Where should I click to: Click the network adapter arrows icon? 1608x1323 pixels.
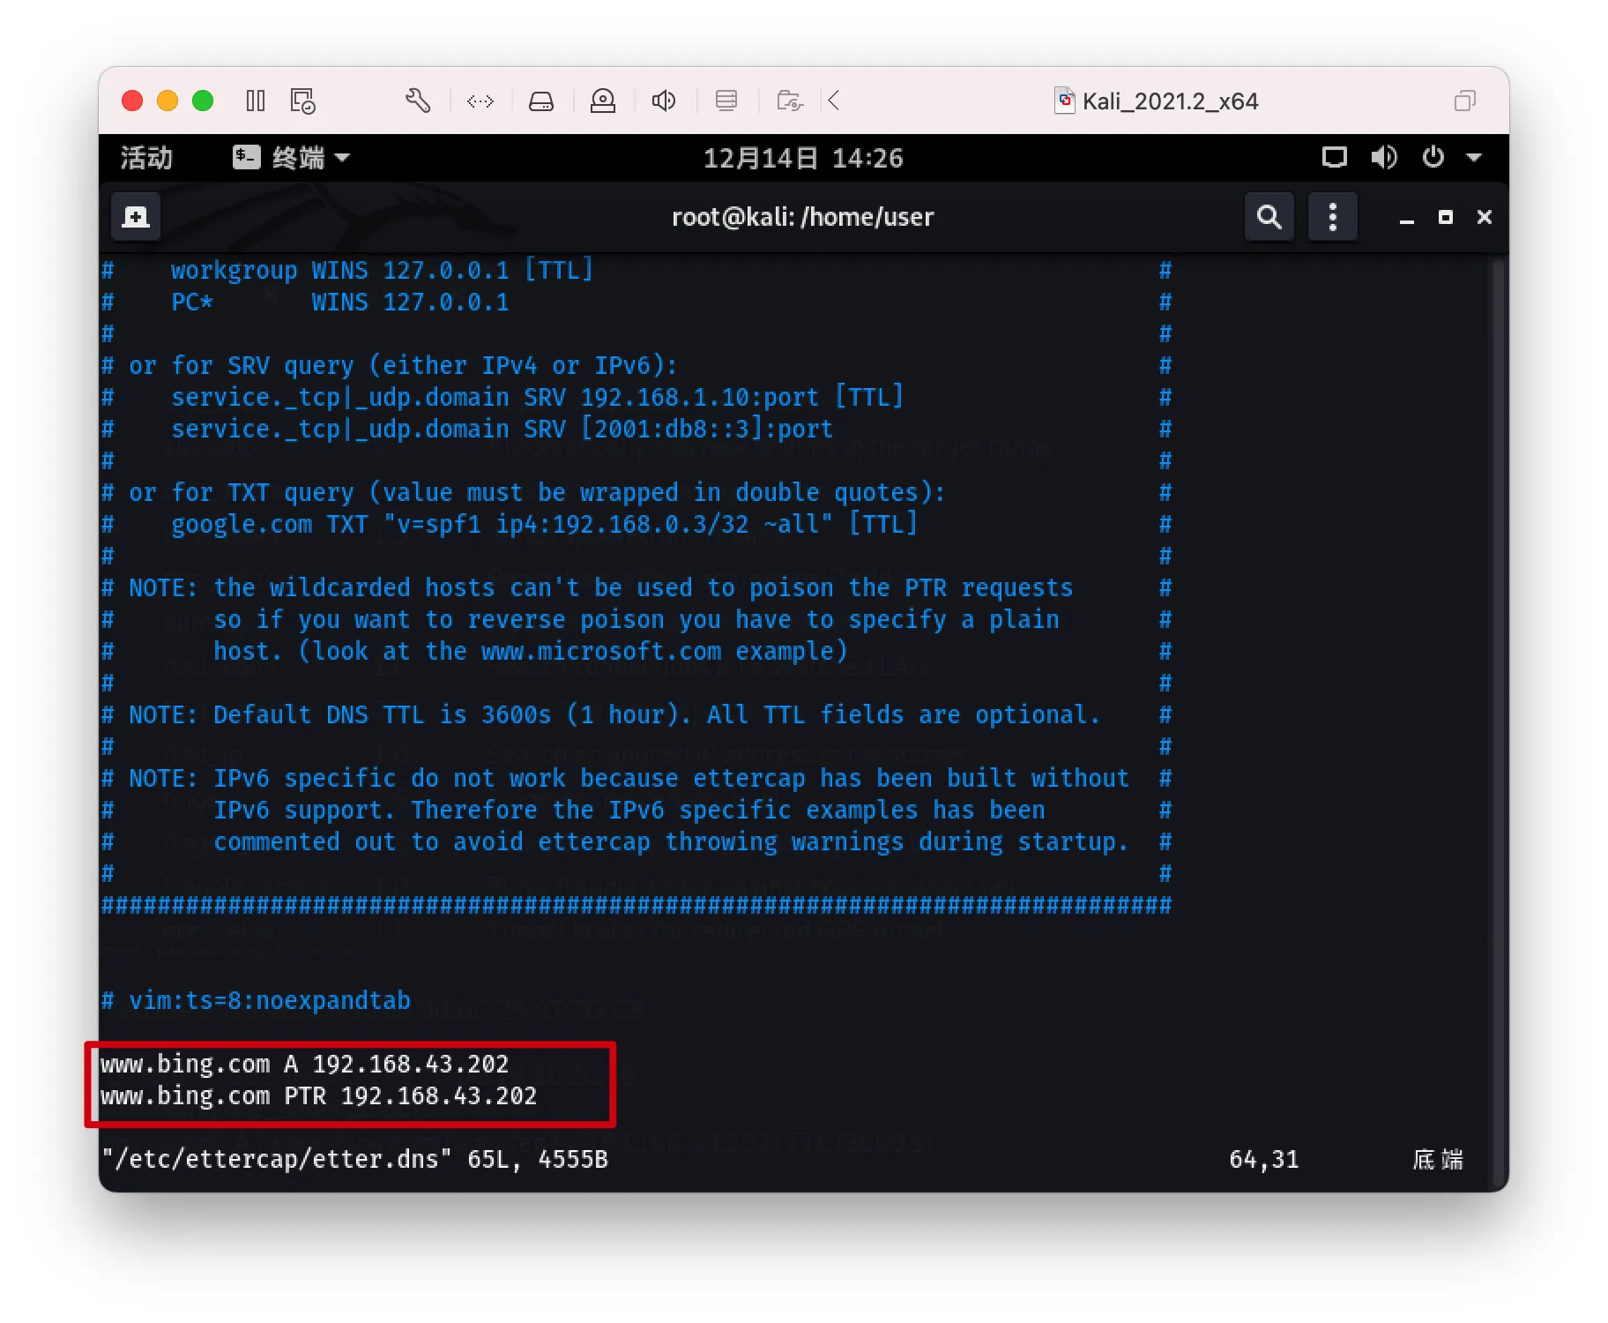pyautogui.click(x=480, y=101)
